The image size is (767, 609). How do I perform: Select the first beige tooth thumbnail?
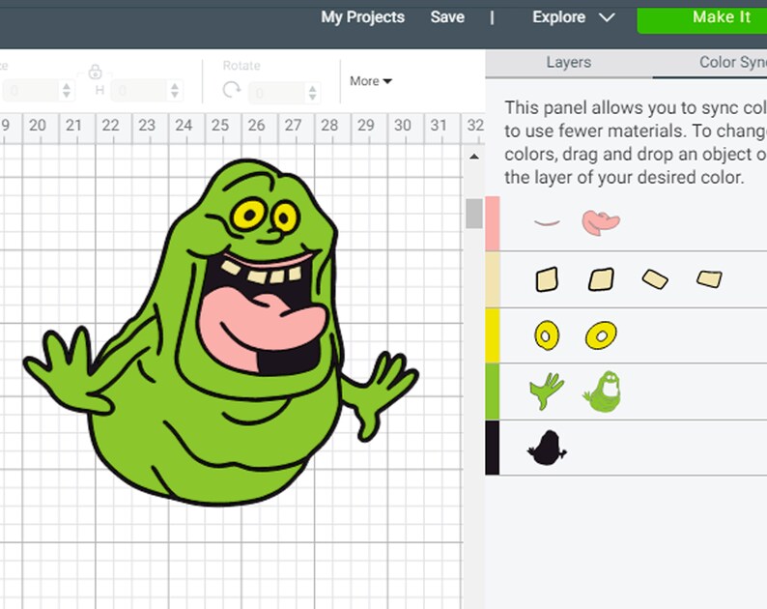click(x=547, y=279)
